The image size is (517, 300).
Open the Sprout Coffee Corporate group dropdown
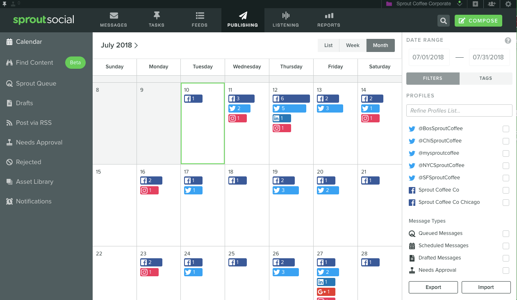point(425,4)
